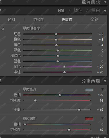Screen dimensions: 109x138
Task: Expand the 色调曲线 panel triangle
Action: (105, 2)
